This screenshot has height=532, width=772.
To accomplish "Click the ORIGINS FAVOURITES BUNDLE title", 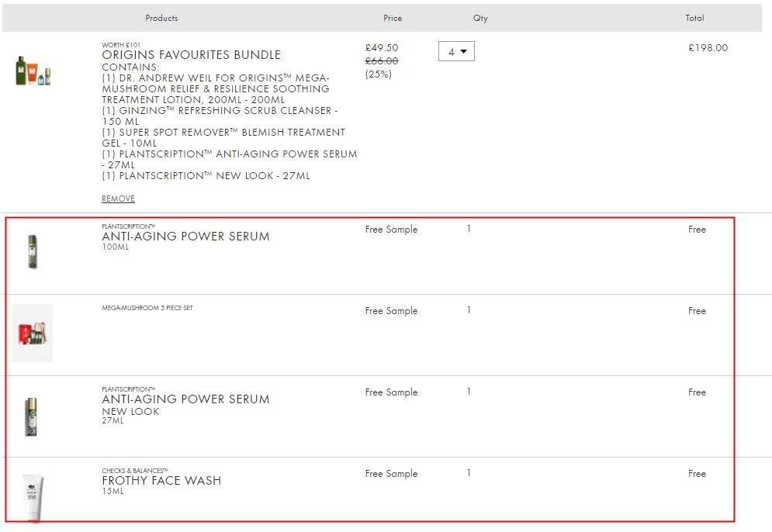I will pyautogui.click(x=191, y=54).
